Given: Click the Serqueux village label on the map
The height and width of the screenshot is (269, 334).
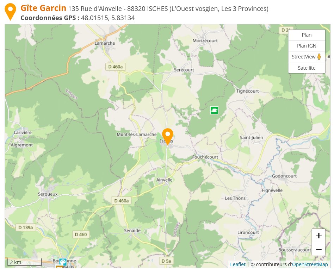Looking at the screenshot, I should pyautogui.click(x=48, y=194).
